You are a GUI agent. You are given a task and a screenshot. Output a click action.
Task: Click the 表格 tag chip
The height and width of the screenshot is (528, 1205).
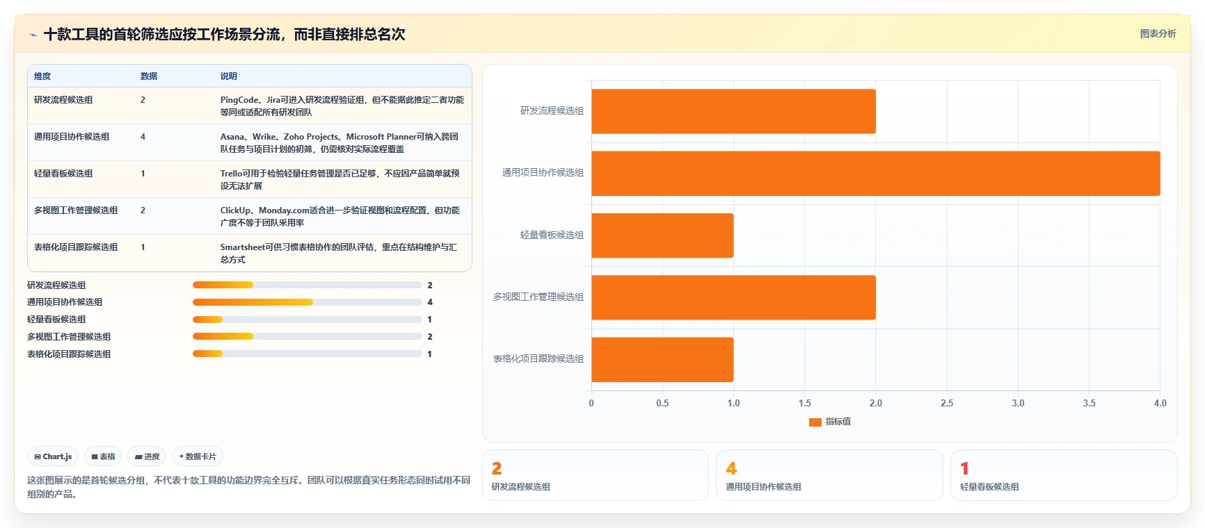(x=103, y=456)
